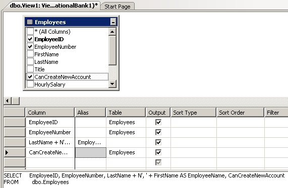This screenshot has height=188, width=288.
Task: Click Sort Type cell of EmployeeID row
Action: [194, 122]
